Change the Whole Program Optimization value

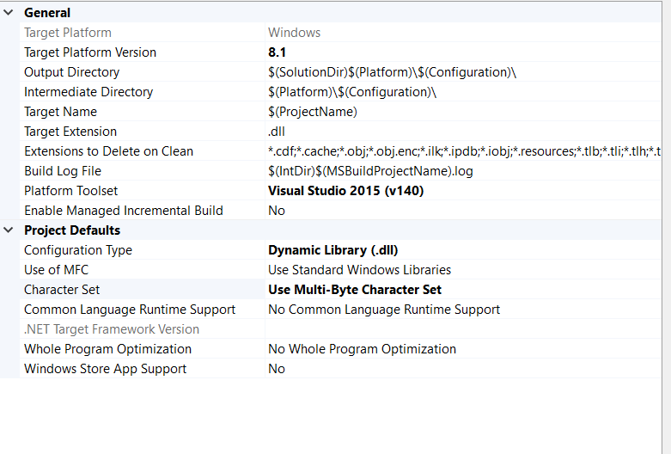[x=362, y=349]
